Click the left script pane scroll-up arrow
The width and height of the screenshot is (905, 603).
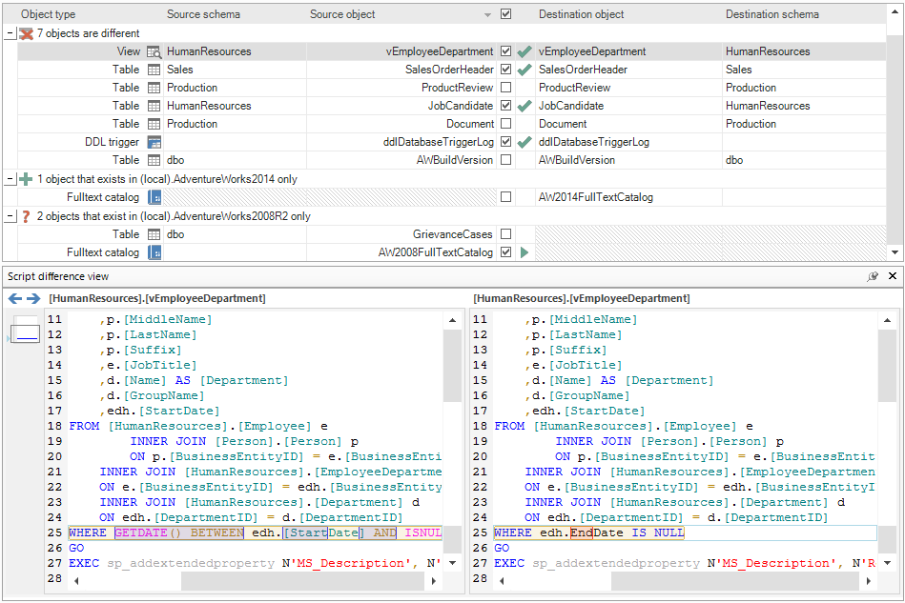click(452, 320)
